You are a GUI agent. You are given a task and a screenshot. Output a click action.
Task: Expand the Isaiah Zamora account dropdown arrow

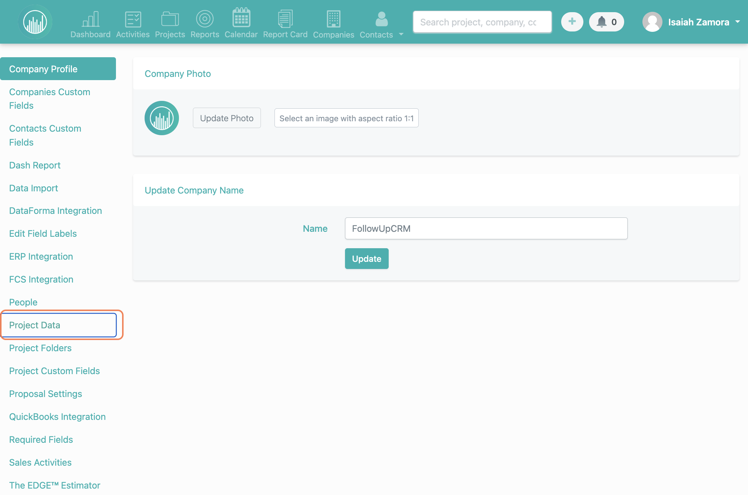[738, 22]
